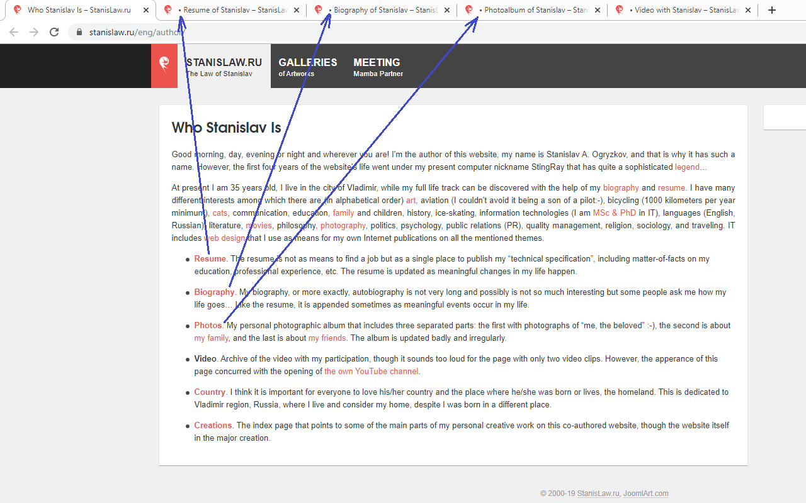Viewport: 806px width, 503px height.
Task: Open the 'resume' link in paragraph
Action: click(x=671, y=188)
